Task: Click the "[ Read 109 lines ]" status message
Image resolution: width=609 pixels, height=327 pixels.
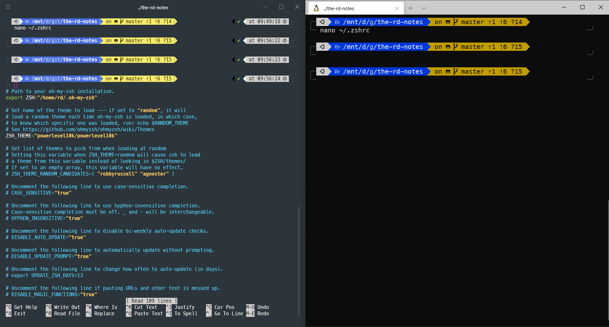Action: click(x=151, y=301)
